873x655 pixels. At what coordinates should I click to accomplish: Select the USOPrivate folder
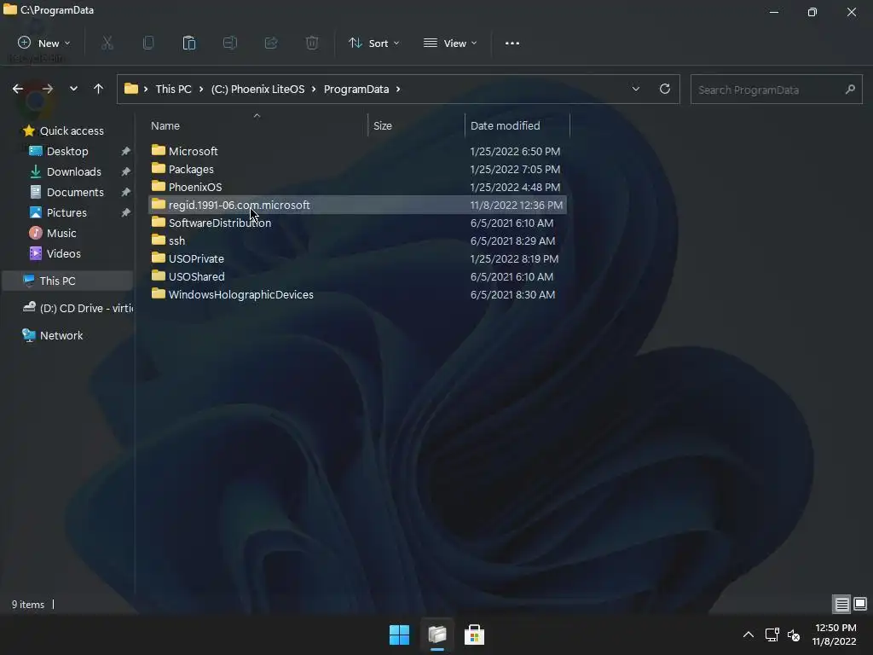pos(357,258)
